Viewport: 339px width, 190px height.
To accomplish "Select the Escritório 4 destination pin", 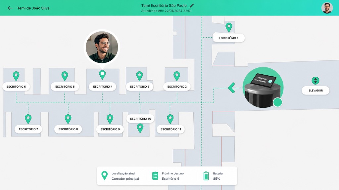I will coord(102,75).
